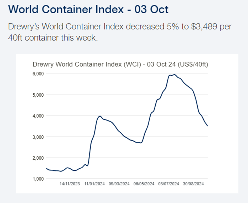
Task: Click the World Container Index - 03 Oct heading
Action: 88,9
